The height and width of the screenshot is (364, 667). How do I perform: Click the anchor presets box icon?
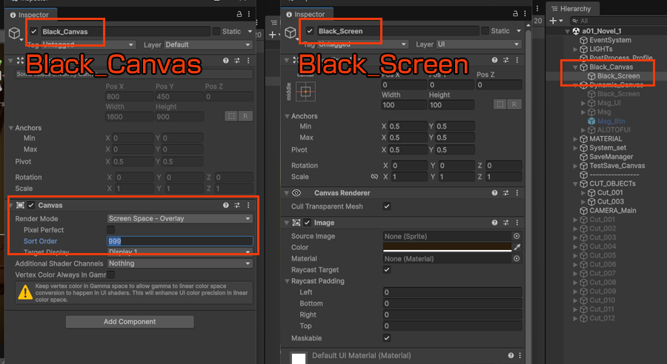coord(305,91)
